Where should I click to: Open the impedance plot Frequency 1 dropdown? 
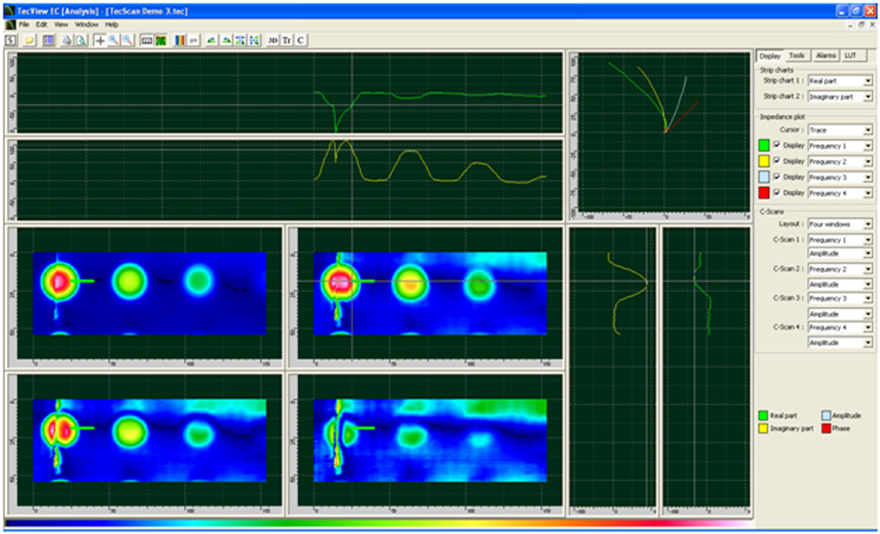840,146
